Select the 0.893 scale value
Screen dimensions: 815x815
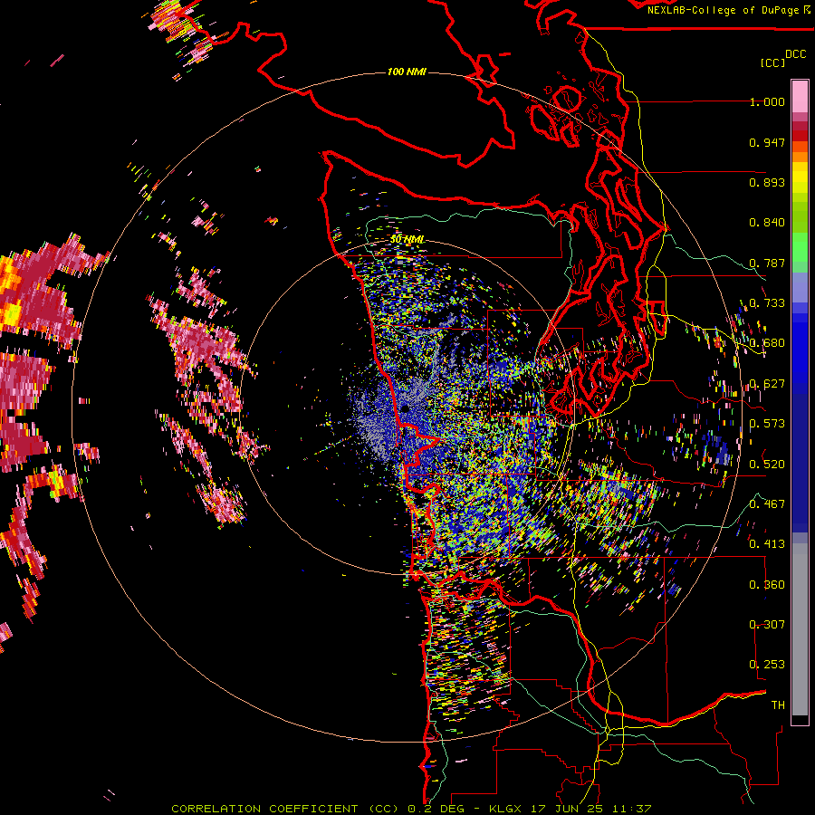pyautogui.click(x=767, y=182)
